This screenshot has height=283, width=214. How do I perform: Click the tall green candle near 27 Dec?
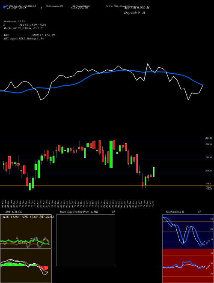[111, 154]
